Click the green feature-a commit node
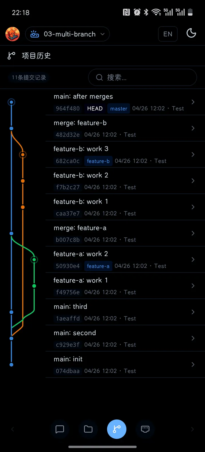Image resolution: width=205 pixels, height=452 pixels. tap(34, 260)
